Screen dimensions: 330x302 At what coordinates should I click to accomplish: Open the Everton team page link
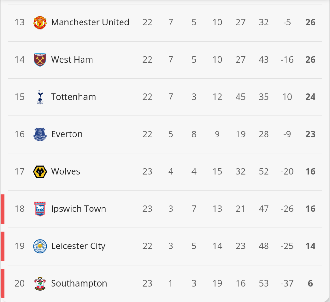point(67,134)
